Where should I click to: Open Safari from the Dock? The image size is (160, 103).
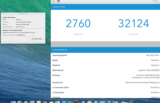[x=26, y=102]
